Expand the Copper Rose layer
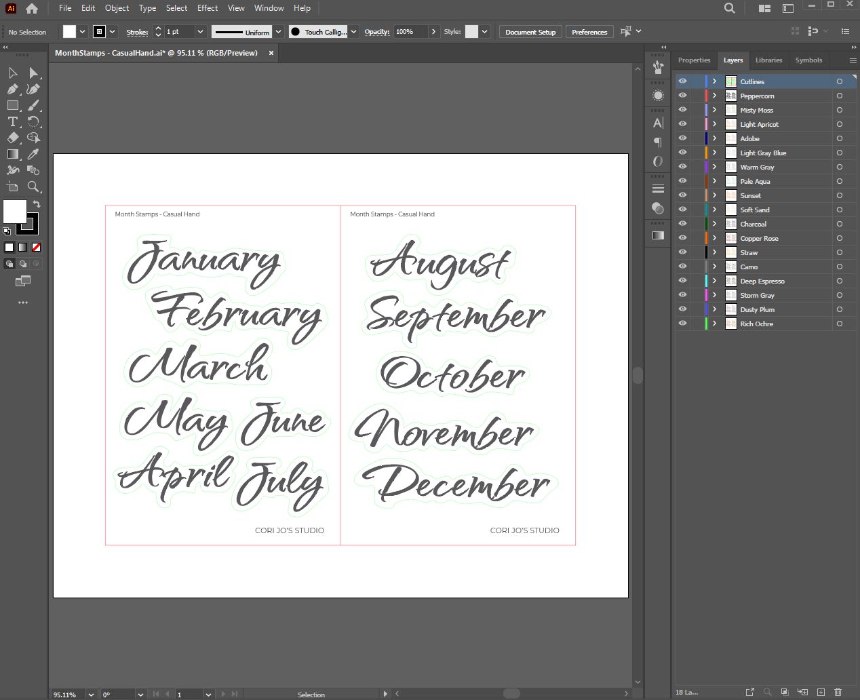 pos(714,238)
